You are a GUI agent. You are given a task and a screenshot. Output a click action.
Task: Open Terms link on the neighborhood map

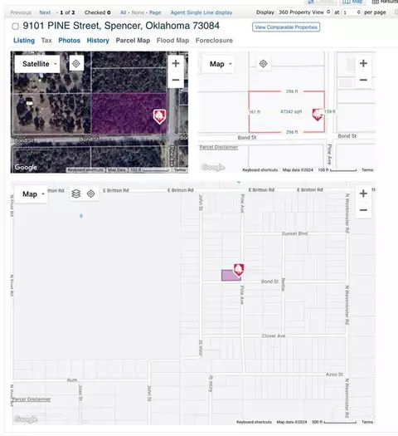coord(367,422)
